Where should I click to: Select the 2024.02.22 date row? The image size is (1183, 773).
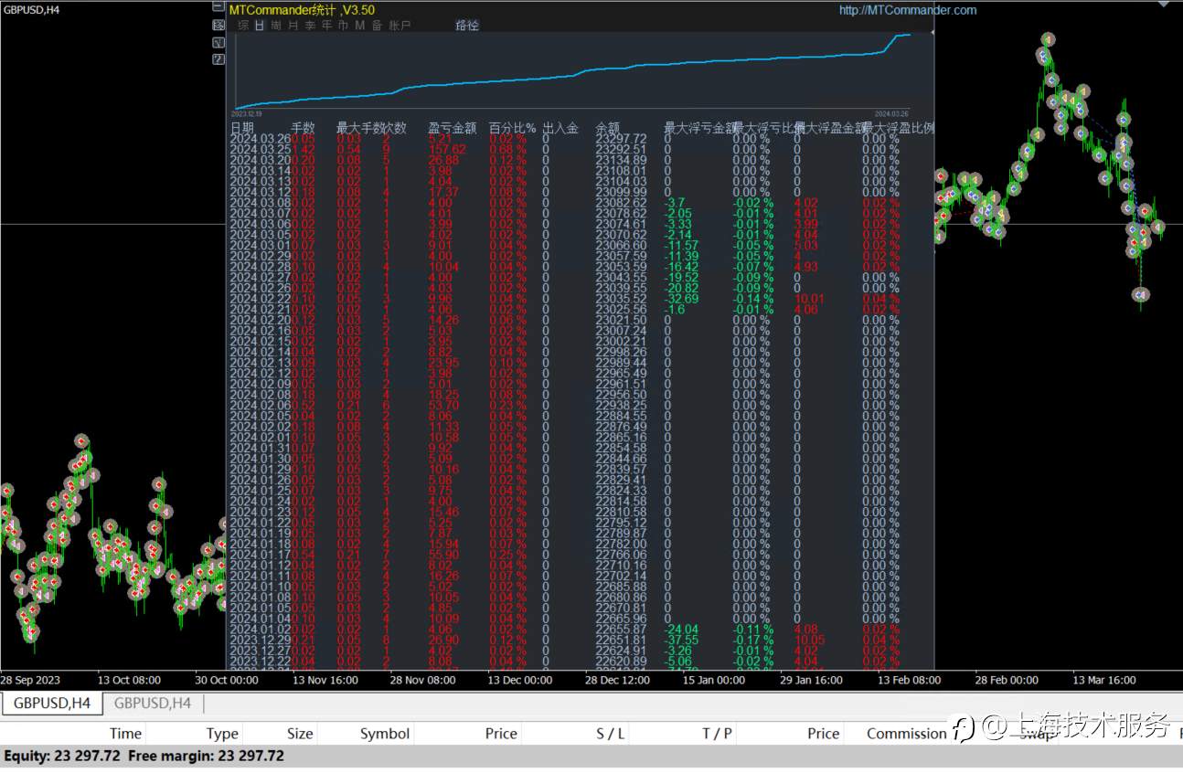(260, 299)
